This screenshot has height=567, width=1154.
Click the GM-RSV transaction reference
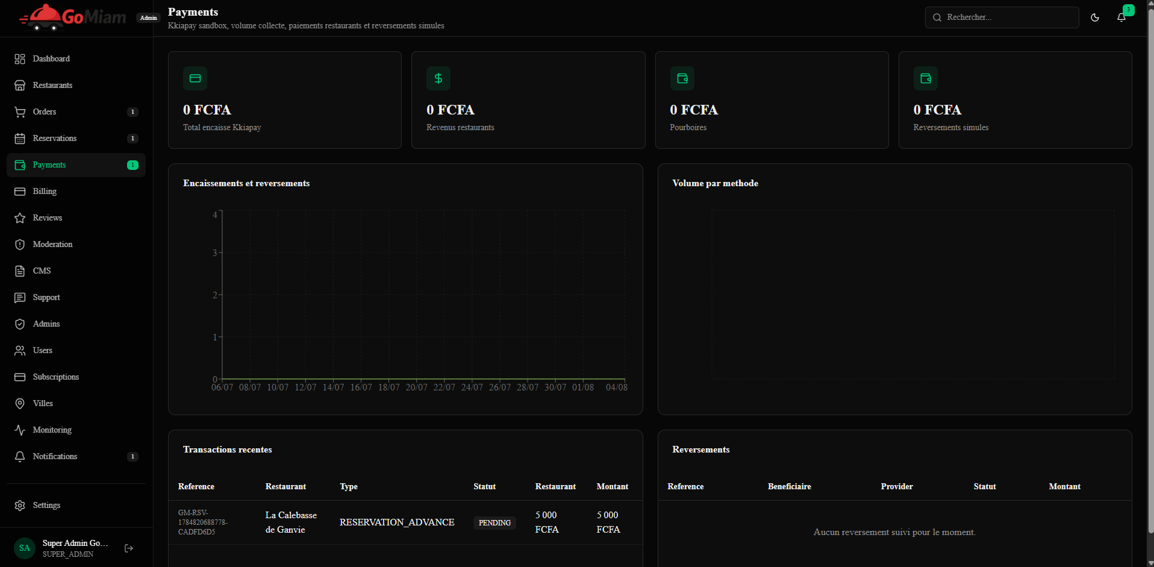[x=203, y=522]
